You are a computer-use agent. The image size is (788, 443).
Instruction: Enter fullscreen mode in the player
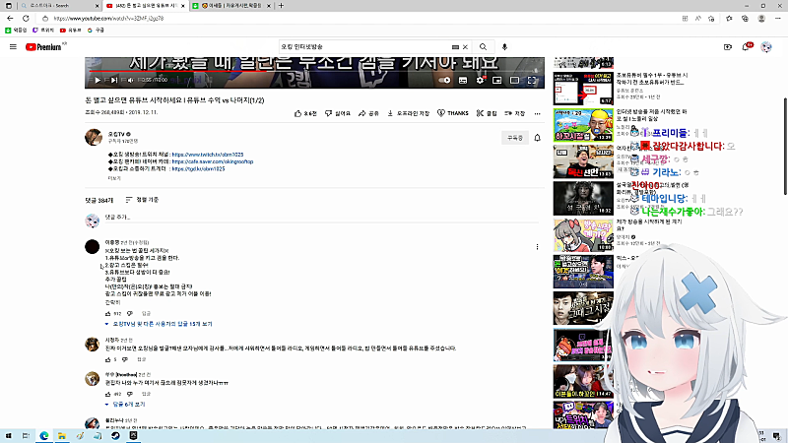pyautogui.click(x=532, y=80)
